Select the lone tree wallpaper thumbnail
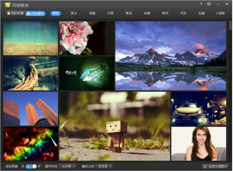Viewport: 233px width, 172px height. pyautogui.click(x=31, y=38)
